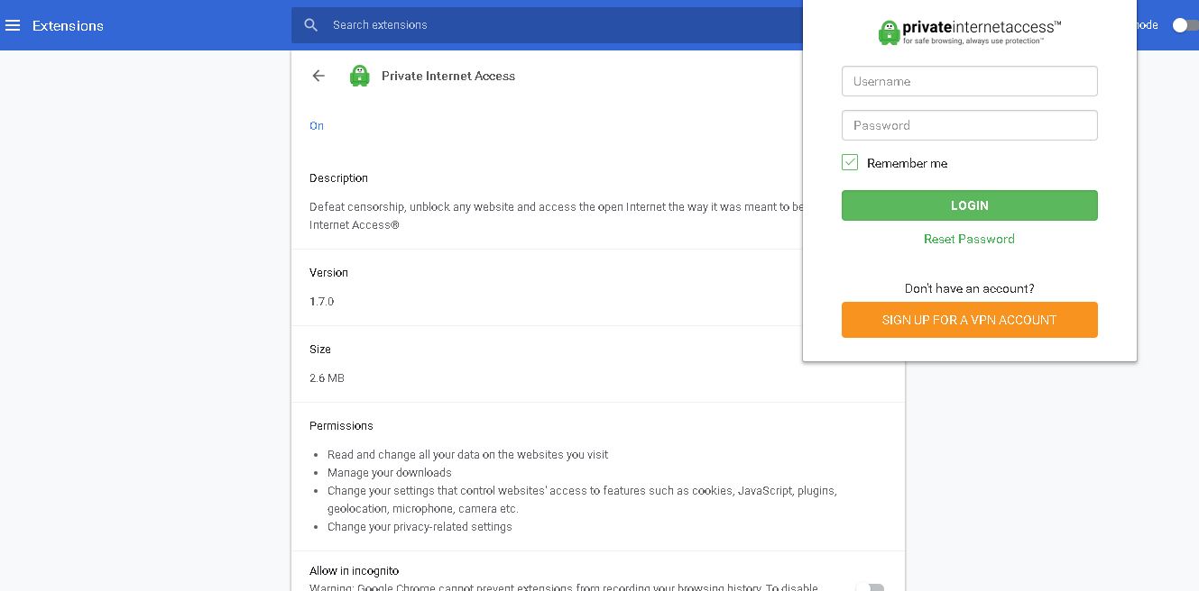Go back using the left arrow
This screenshot has height=591, width=1199.
318,76
